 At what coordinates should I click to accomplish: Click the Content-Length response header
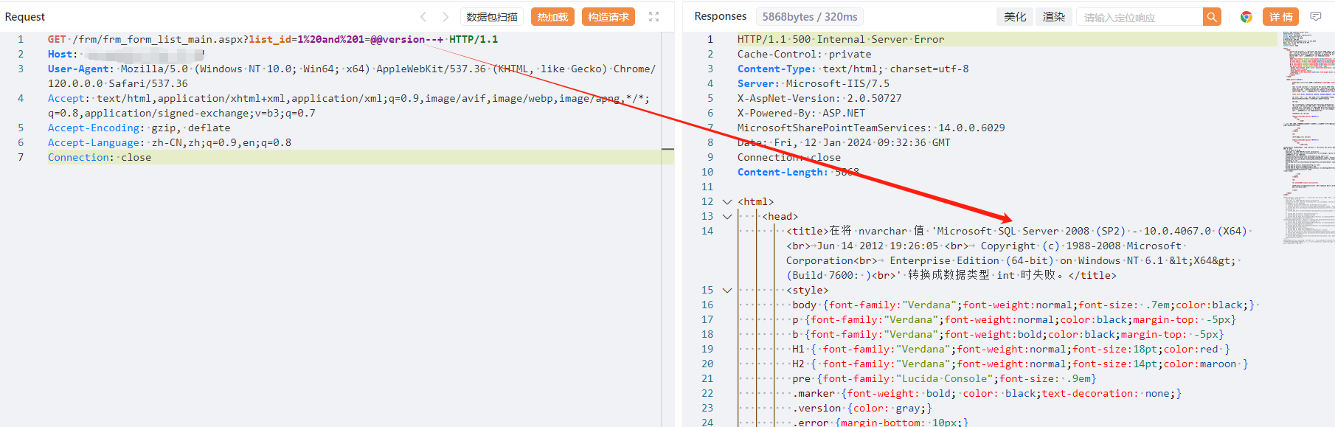point(798,172)
